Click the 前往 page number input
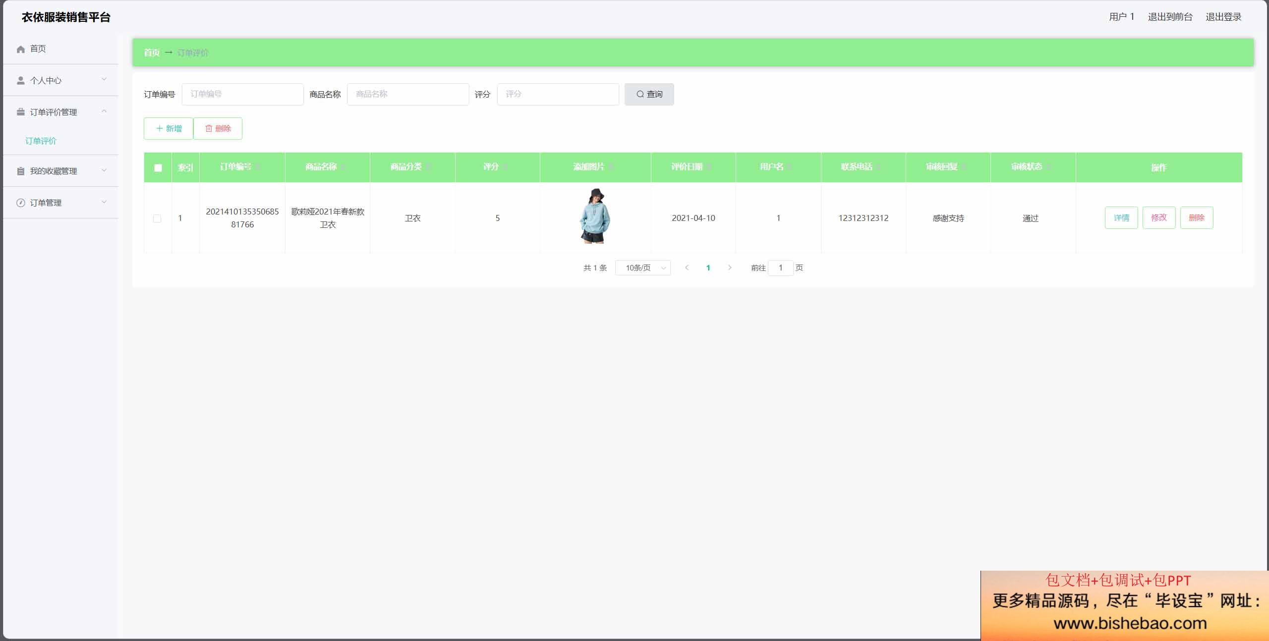The height and width of the screenshot is (641, 1269). pos(780,267)
